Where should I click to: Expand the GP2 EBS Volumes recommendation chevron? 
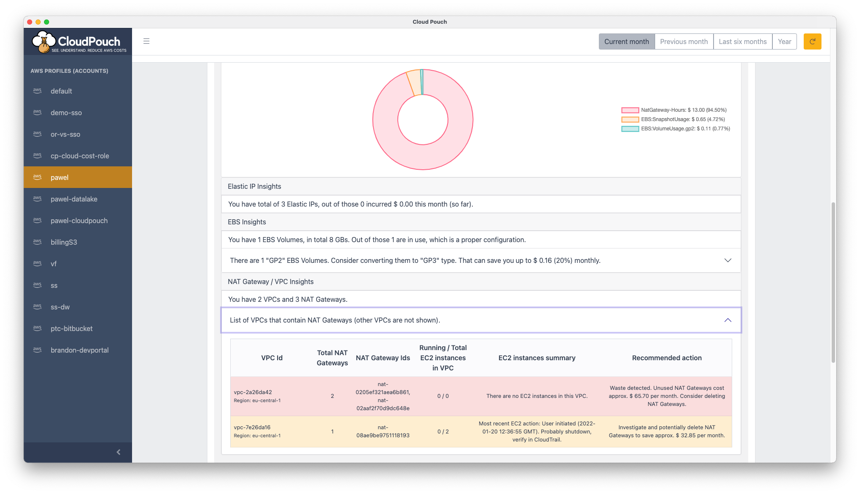coord(728,260)
